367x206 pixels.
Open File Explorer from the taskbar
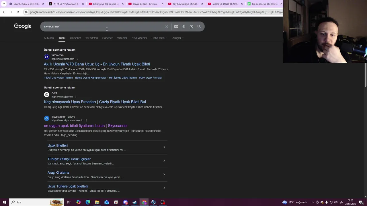(x=97, y=202)
